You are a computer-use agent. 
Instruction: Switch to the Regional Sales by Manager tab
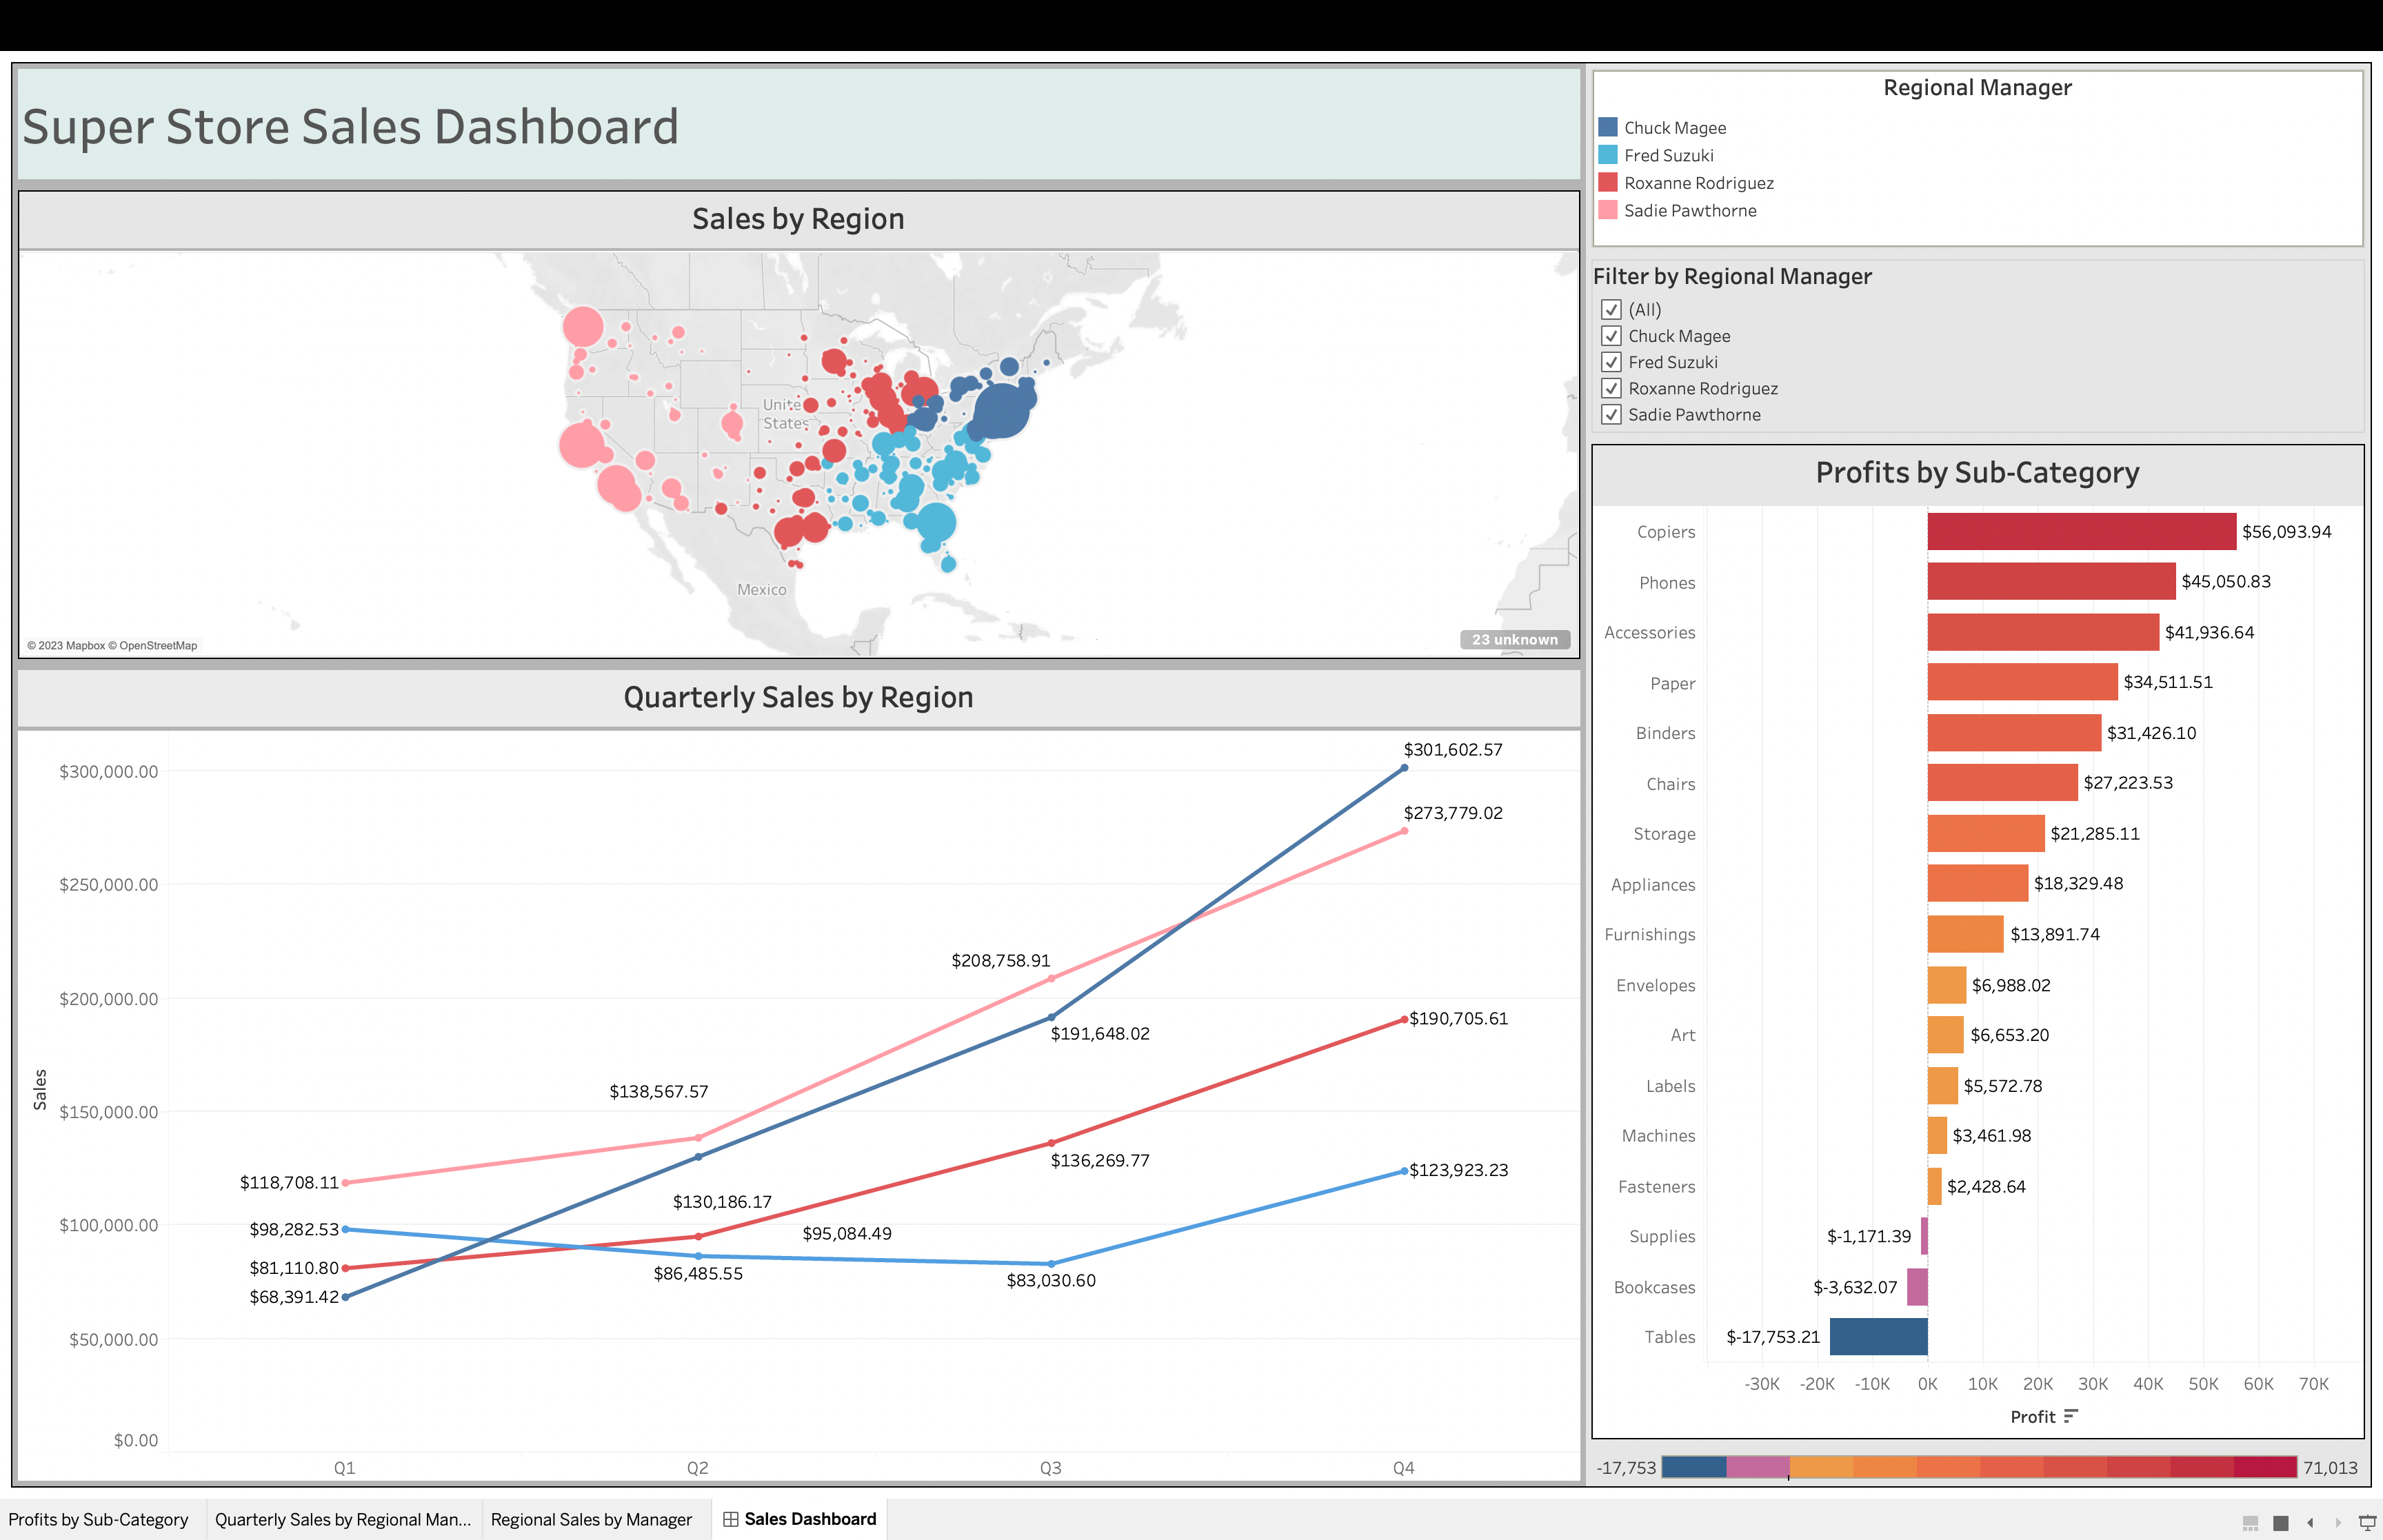(x=591, y=1519)
